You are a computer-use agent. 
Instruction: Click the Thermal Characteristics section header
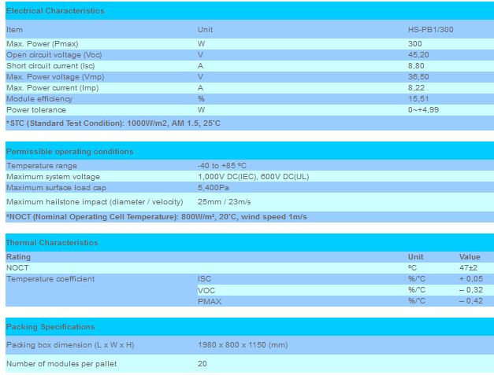tap(53, 243)
